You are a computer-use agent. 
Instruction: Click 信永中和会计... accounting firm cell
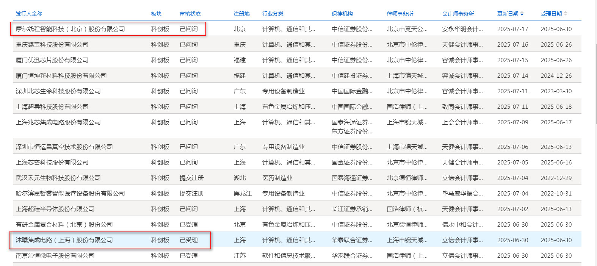coord(462,225)
